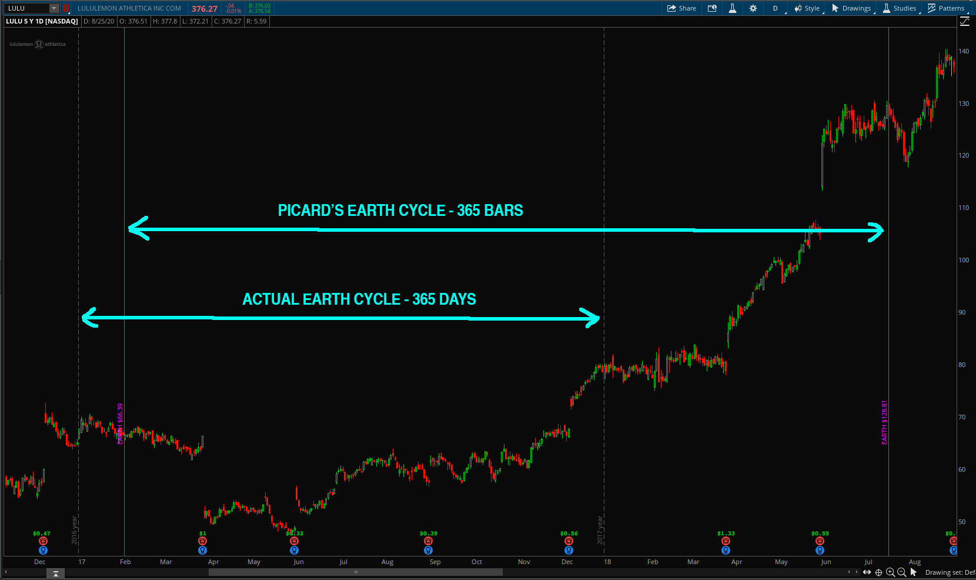
Task: Open the D aggregation period dropdown
Action: click(x=776, y=8)
